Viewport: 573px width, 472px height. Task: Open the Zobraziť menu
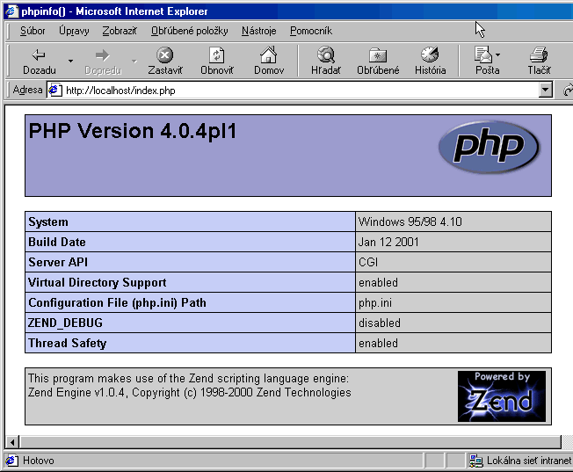pos(120,31)
